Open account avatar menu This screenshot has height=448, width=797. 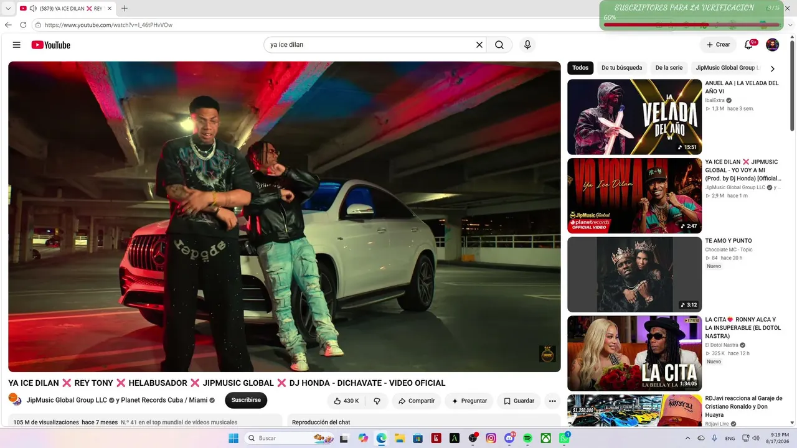click(x=772, y=45)
